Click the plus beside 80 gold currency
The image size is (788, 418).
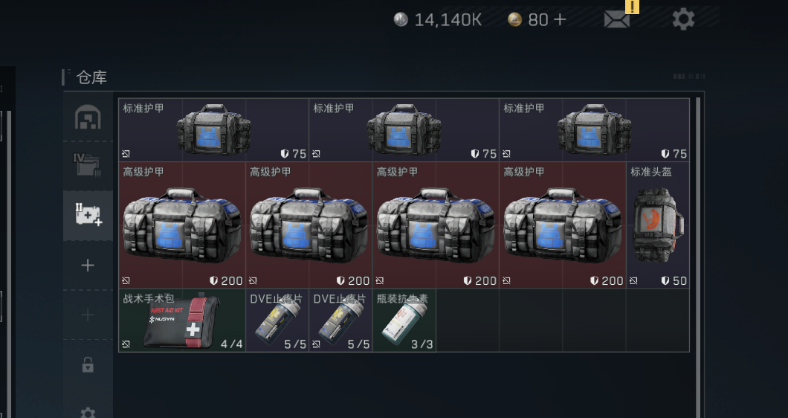click(x=559, y=19)
